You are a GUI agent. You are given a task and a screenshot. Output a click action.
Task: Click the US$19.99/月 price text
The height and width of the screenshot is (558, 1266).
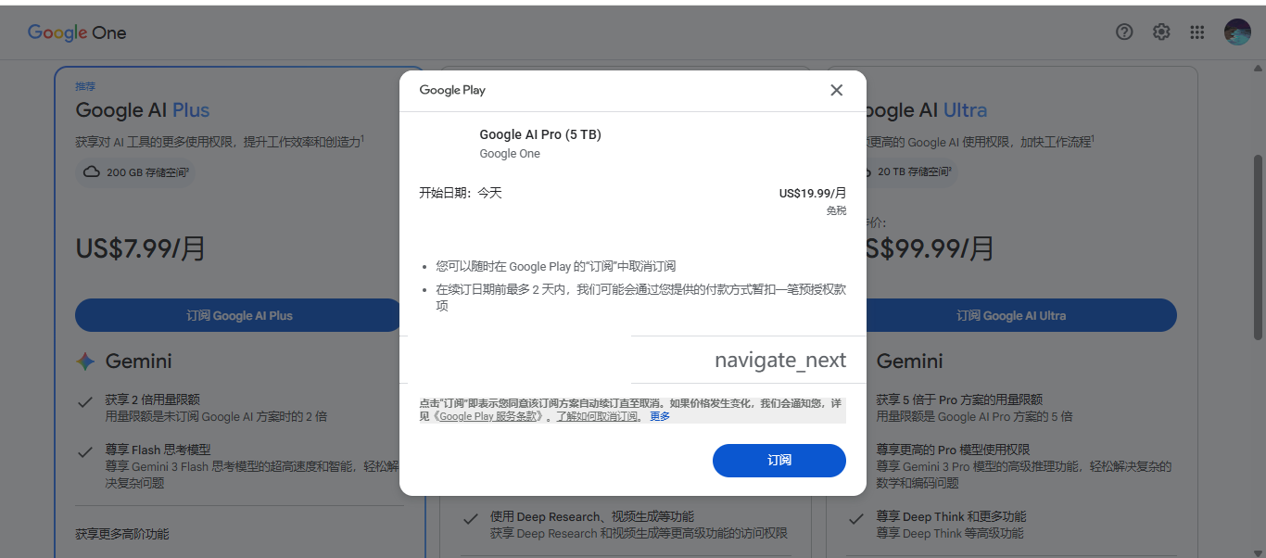813,193
